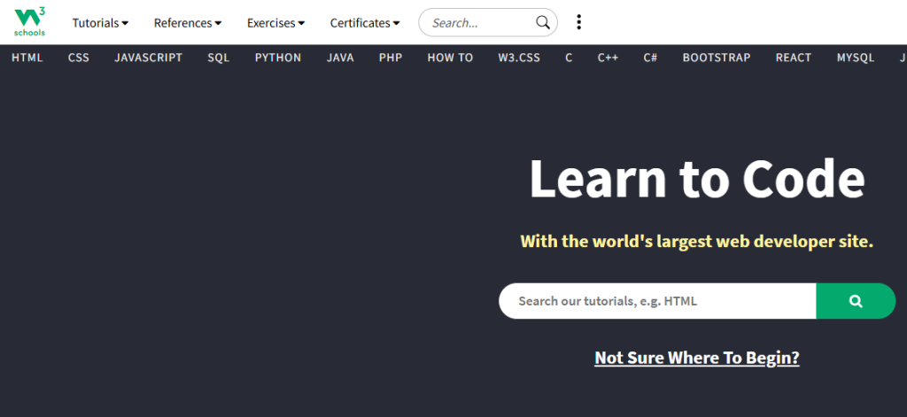907x417 pixels.
Task: Go to BOOTSTRAP in the topic bar
Action: (x=717, y=58)
